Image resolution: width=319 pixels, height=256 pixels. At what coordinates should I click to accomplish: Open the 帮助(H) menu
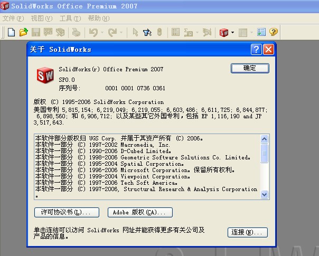tap(99, 18)
